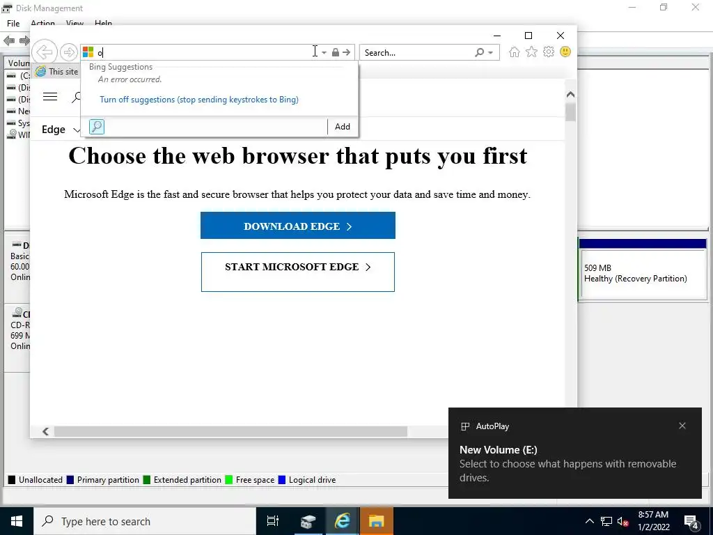The width and height of the screenshot is (713, 535).
Task: Click the Internet Explorer back arrow button
Action: 45,52
